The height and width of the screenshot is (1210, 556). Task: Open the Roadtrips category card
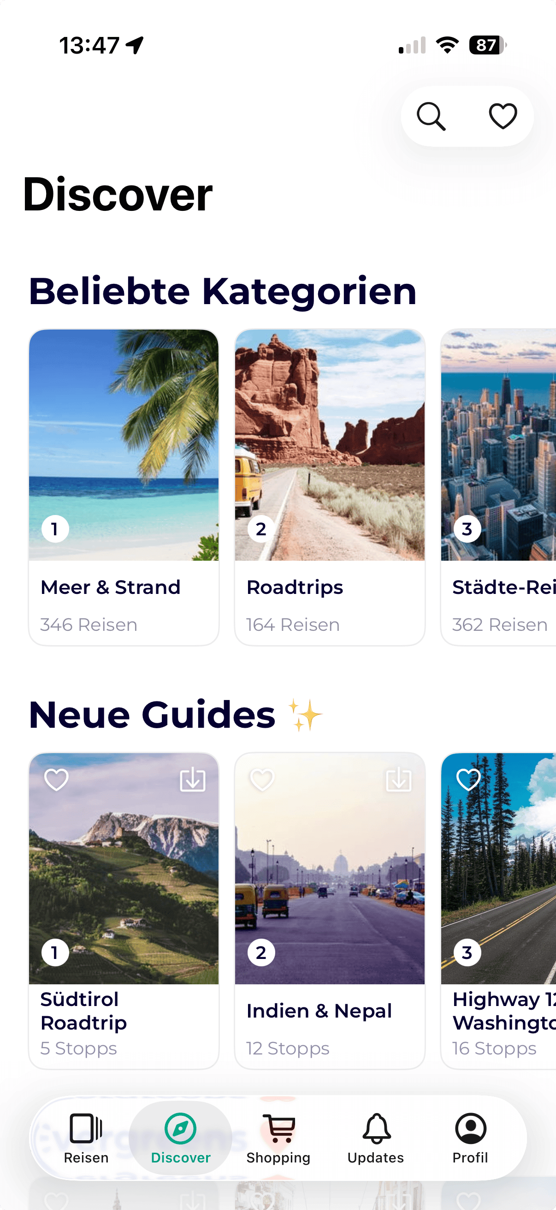click(x=330, y=487)
